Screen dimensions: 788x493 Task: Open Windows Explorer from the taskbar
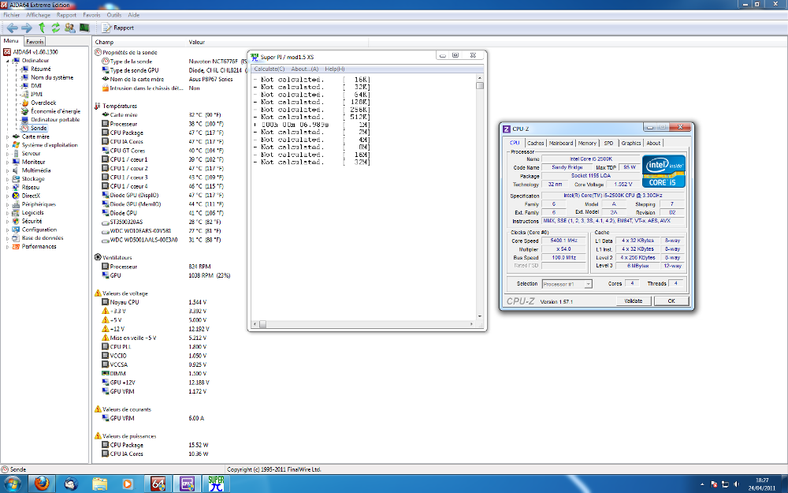[99, 484]
